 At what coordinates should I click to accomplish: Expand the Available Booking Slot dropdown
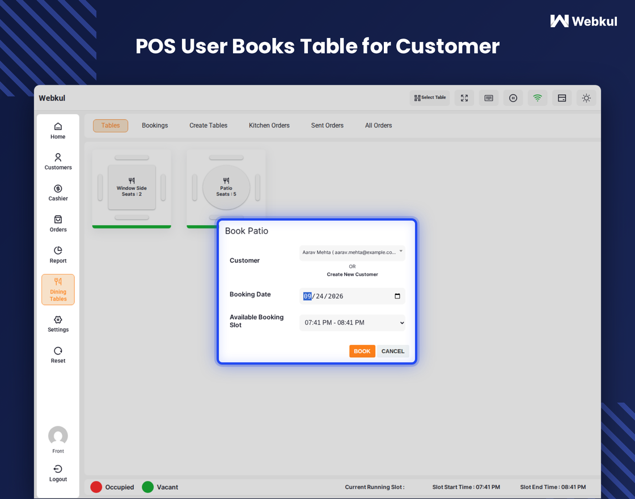pos(352,323)
